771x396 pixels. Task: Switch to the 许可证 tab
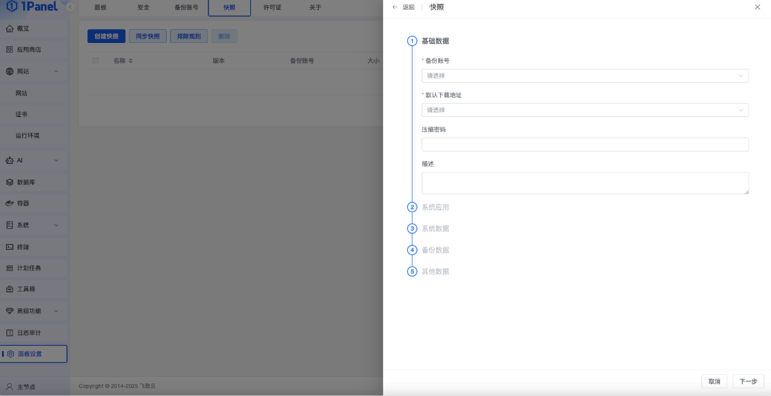pyautogui.click(x=273, y=8)
